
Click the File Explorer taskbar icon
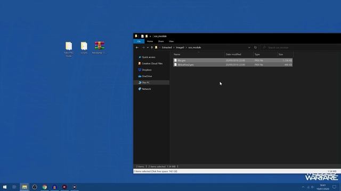click(x=25, y=187)
